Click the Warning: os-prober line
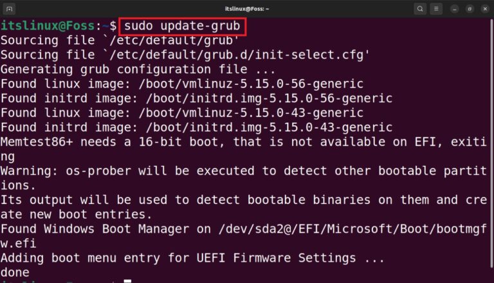This screenshot has width=494, height=283. (244, 171)
